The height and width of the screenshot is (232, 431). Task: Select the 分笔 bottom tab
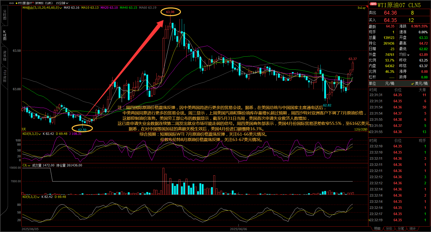401,228
